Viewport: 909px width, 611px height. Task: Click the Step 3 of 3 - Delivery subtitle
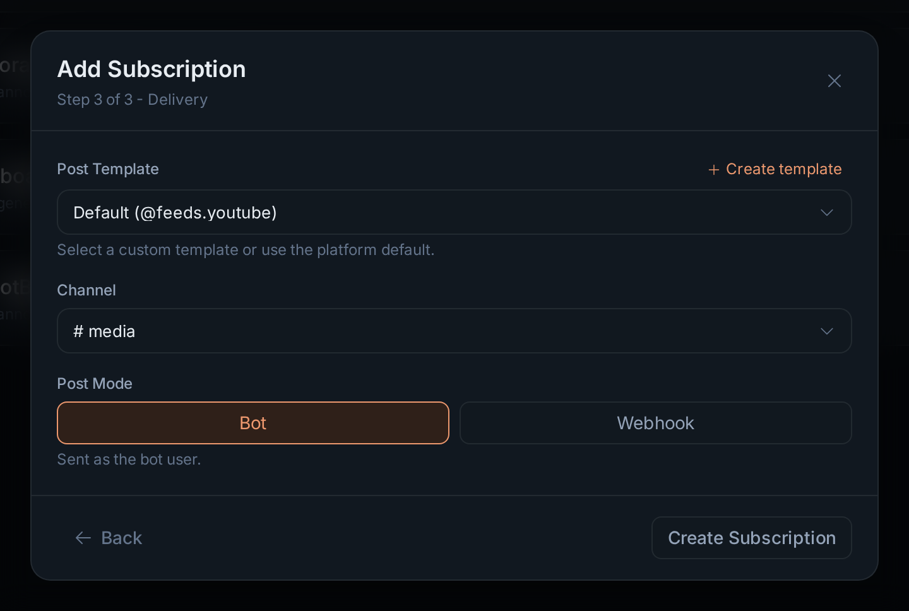pyautogui.click(x=133, y=100)
